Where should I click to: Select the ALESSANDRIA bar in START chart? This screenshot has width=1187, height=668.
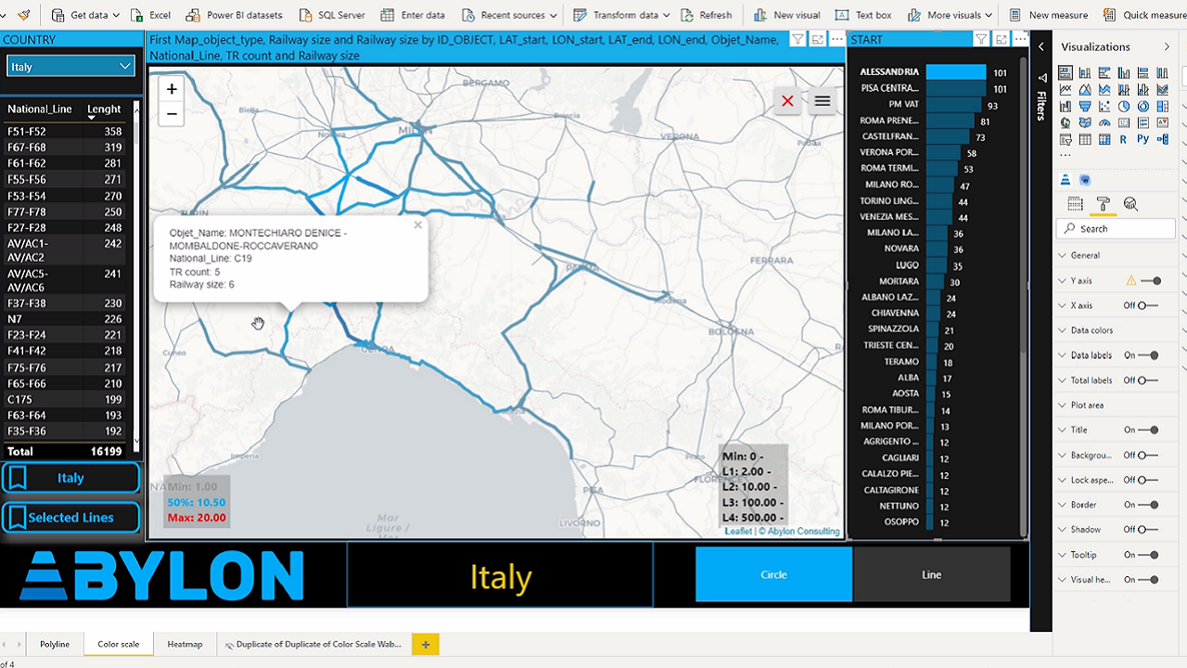[x=956, y=71]
